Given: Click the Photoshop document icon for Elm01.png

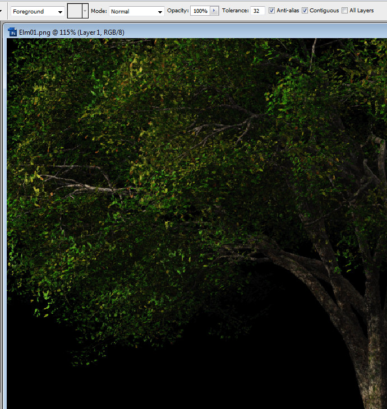Looking at the screenshot, I should click(12, 32).
